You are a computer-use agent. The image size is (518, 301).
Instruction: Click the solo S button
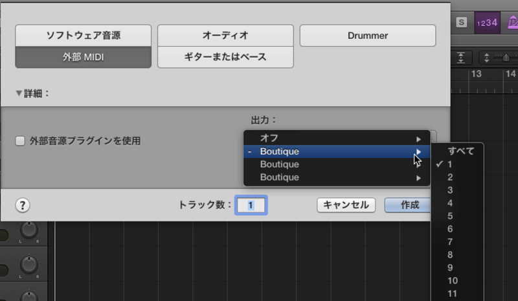461,23
